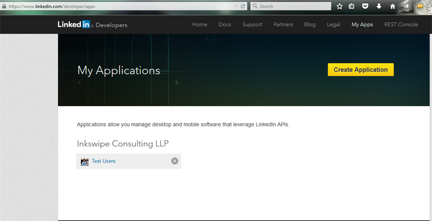Open the Test Users application
The image size is (432, 221).
(x=104, y=161)
